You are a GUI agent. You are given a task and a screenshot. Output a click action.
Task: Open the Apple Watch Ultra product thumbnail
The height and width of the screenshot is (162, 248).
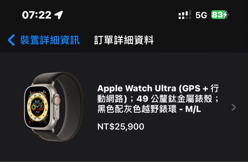click(54, 107)
